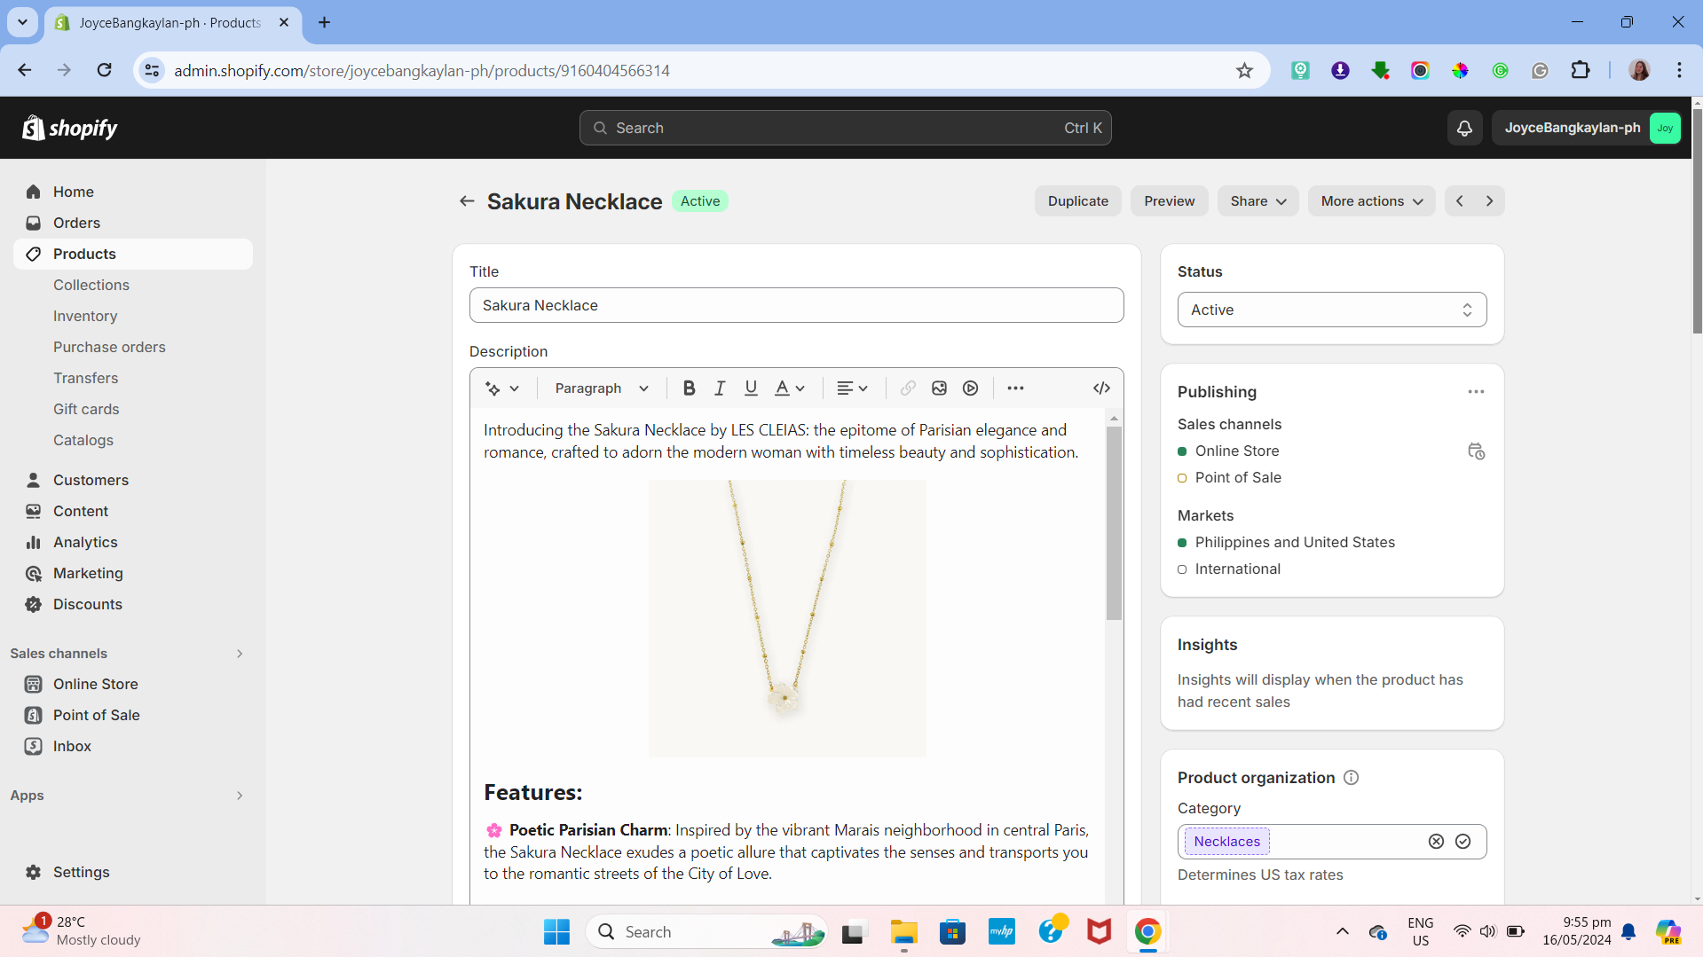This screenshot has height=957, width=1703.
Task: Click the Duplicate button
Action: coord(1077,201)
